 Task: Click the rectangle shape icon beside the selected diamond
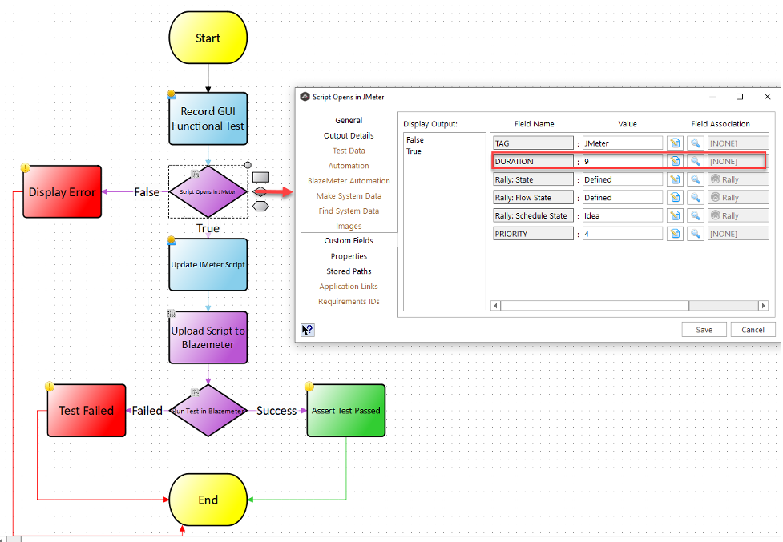pos(260,177)
